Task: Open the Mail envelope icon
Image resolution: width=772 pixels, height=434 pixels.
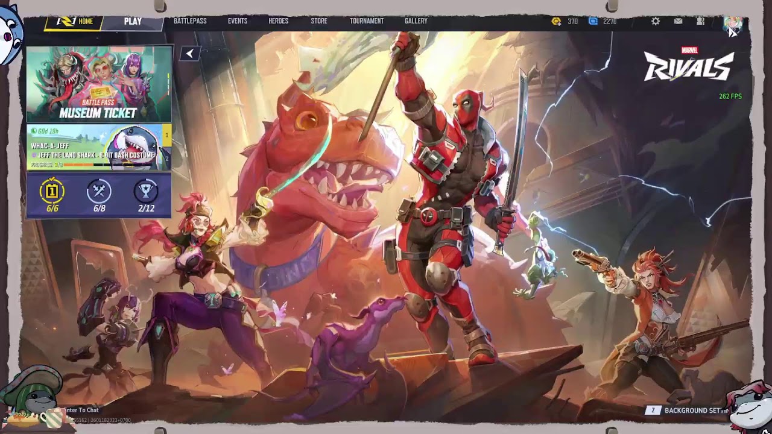Action: (678, 21)
